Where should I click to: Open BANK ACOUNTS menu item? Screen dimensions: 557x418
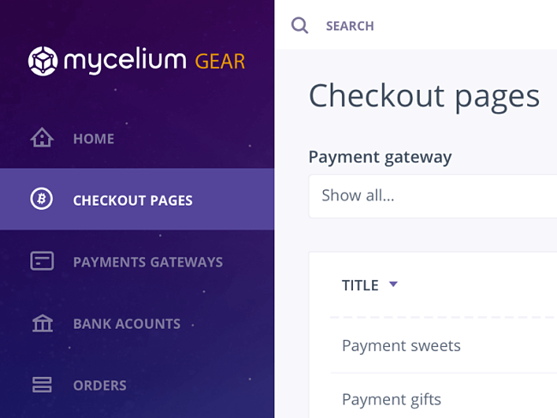tap(127, 324)
